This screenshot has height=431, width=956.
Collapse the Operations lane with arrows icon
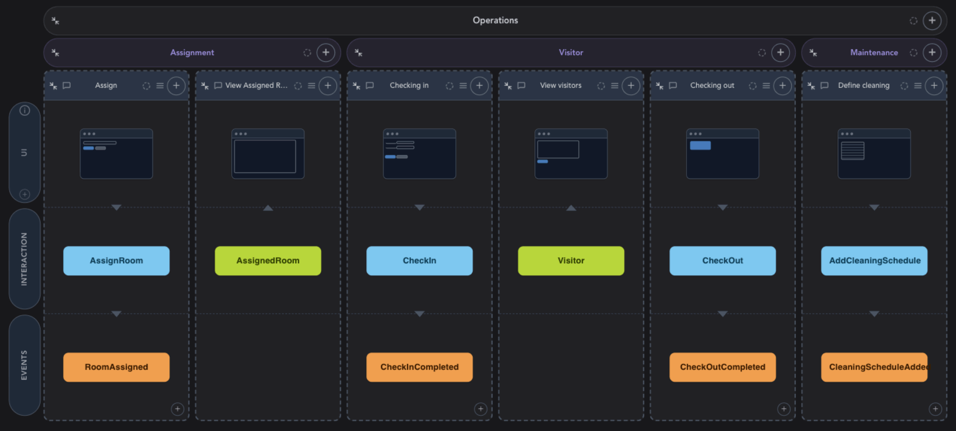55,21
